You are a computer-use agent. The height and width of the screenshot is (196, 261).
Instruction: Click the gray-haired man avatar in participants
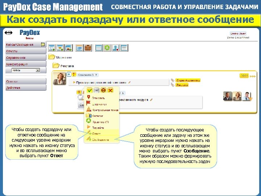[x=228, y=96]
